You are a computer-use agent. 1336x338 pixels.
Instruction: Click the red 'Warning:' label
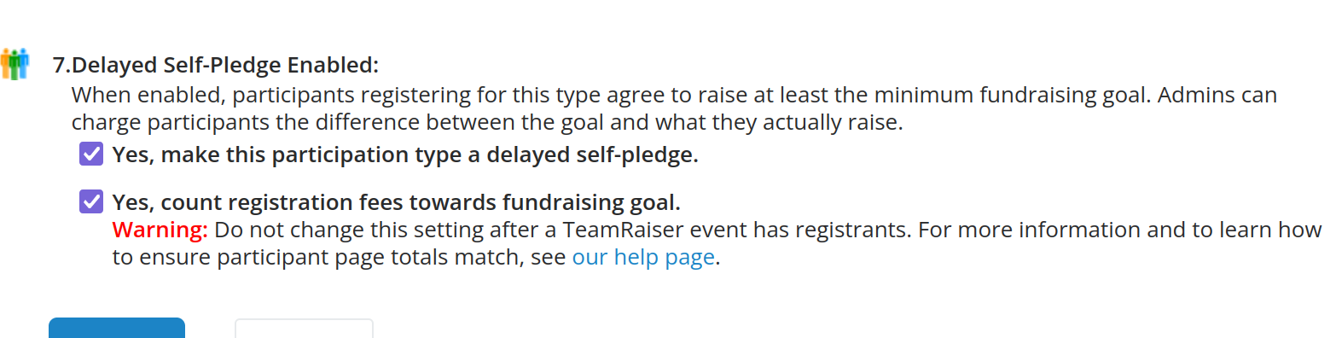[160, 230]
